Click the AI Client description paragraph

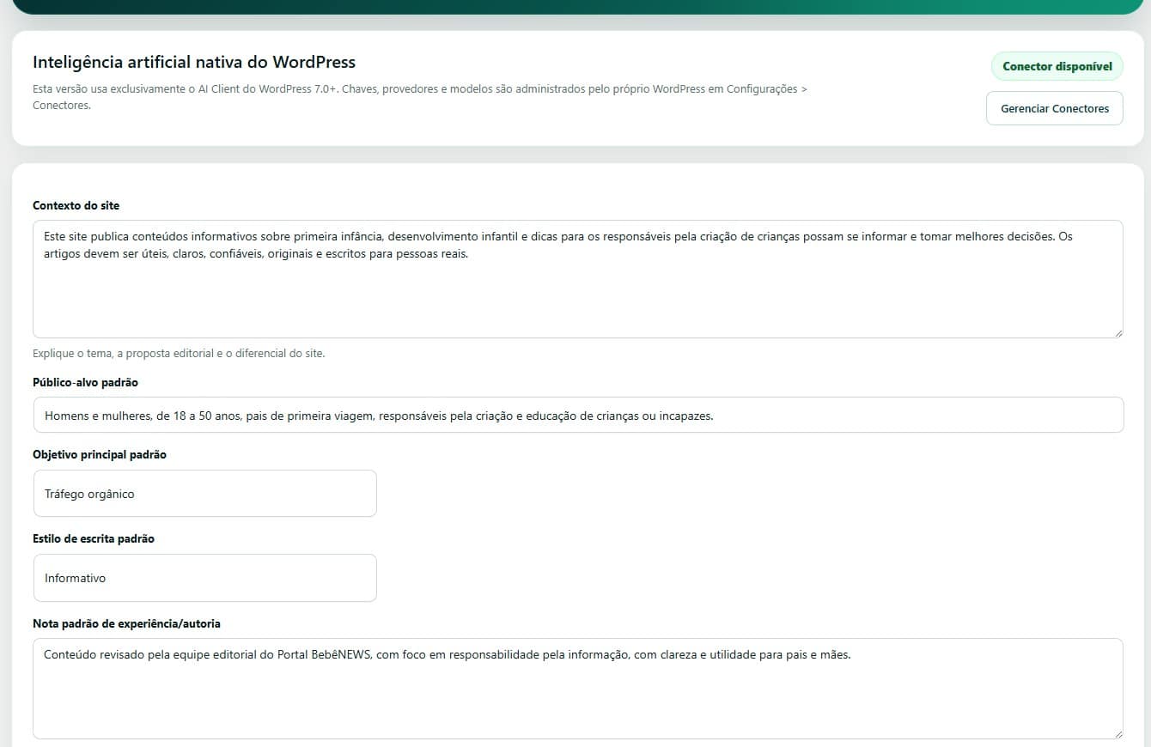[x=419, y=97]
